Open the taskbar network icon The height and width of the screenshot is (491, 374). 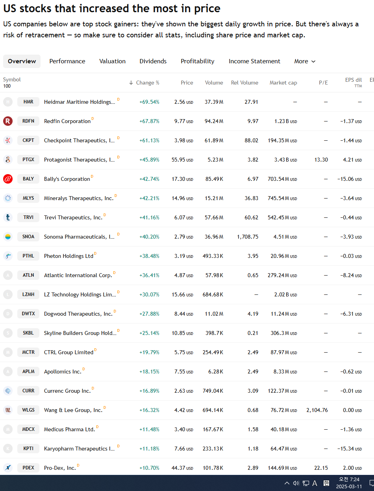(305, 483)
